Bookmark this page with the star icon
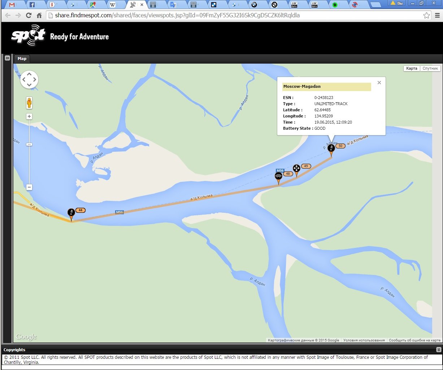The image size is (443, 370). [x=427, y=16]
